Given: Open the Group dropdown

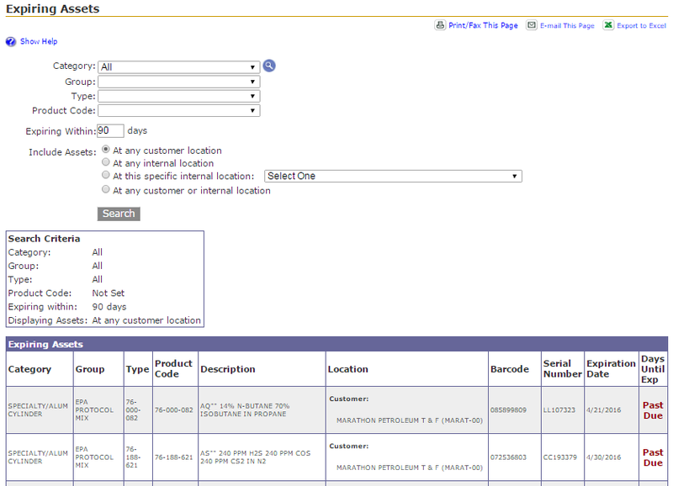Looking at the screenshot, I should pos(178,82).
